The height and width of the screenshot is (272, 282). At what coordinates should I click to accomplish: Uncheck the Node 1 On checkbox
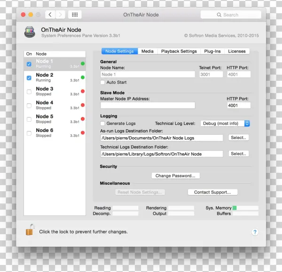click(x=29, y=64)
